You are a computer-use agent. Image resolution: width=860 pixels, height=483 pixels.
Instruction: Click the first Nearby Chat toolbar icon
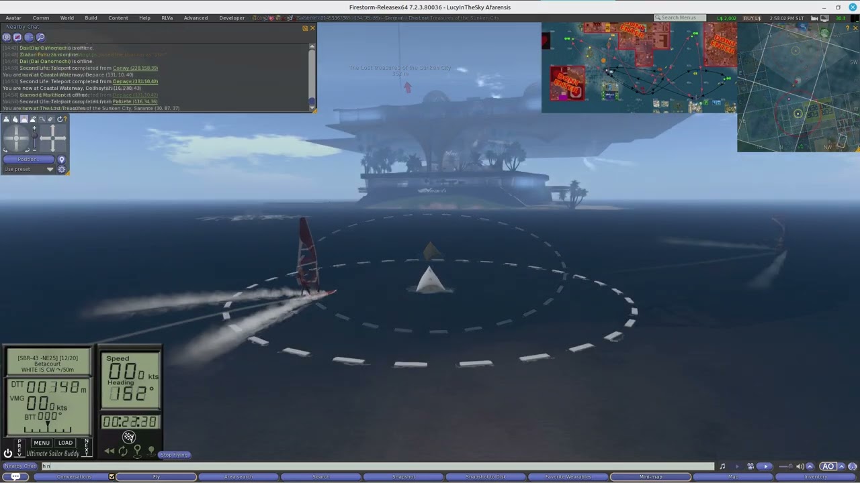click(7, 38)
